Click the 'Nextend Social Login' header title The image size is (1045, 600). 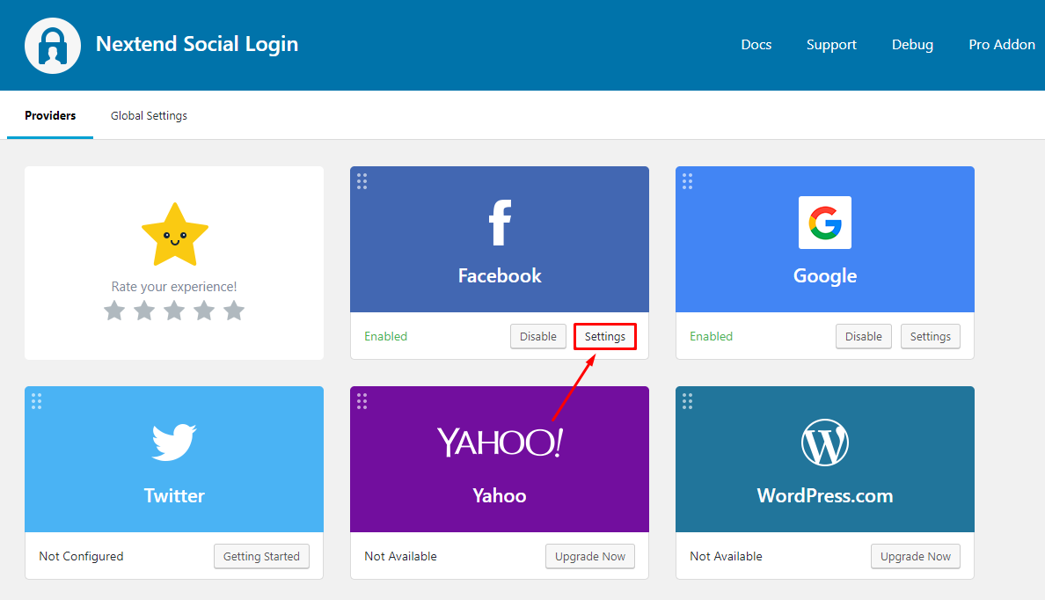[197, 44]
